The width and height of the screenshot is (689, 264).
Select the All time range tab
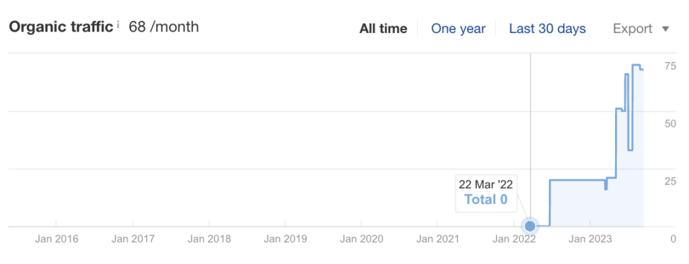pyautogui.click(x=383, y=29)
